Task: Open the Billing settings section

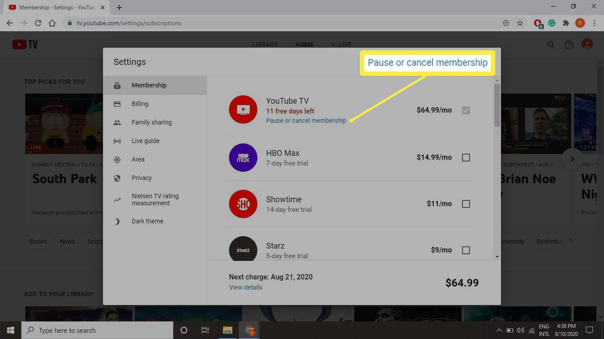Action: pos(155,104)
